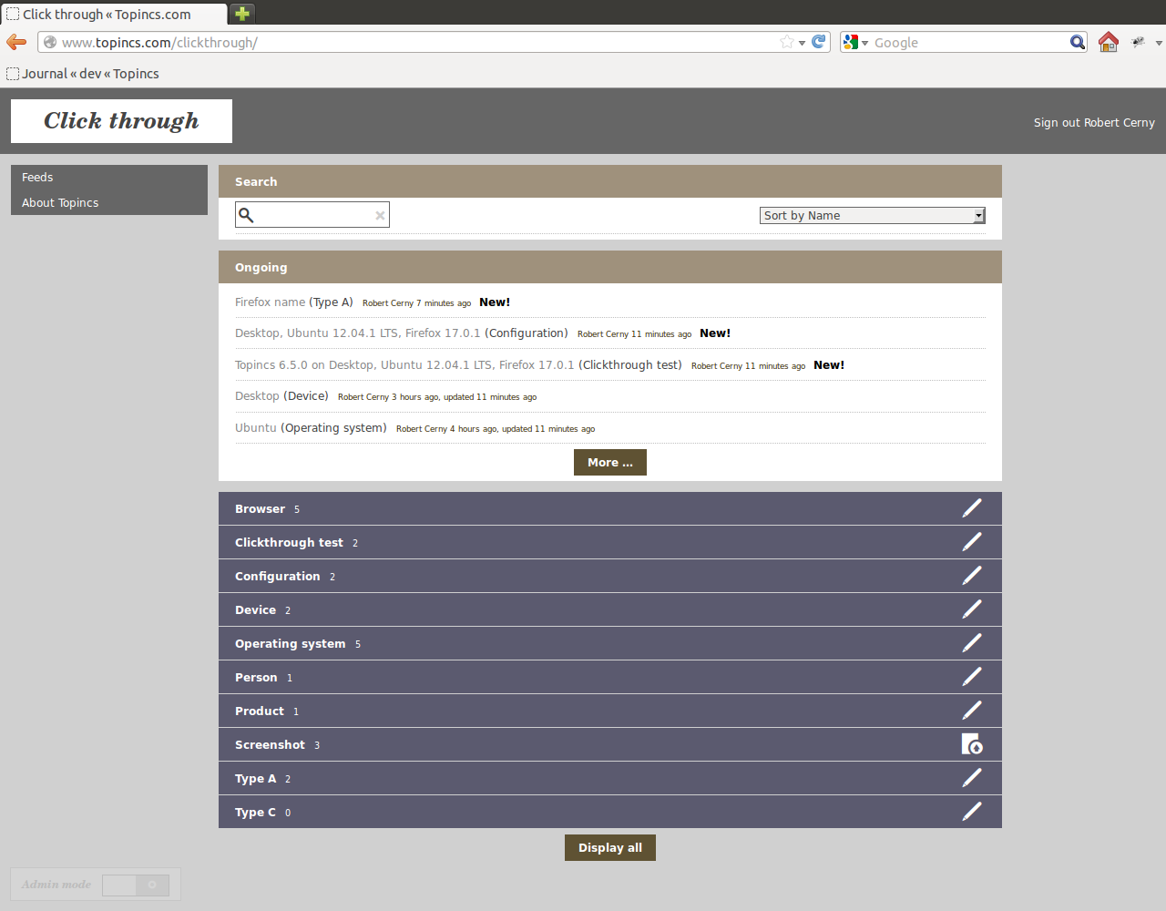
Task: Click the browser back arrow
Action: point(16,42)
